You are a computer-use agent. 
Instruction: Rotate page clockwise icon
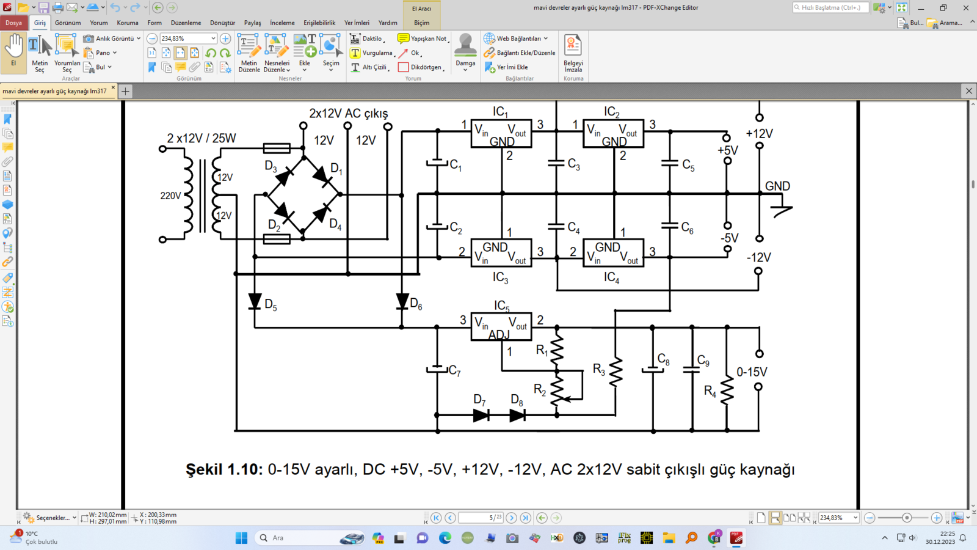225,53
